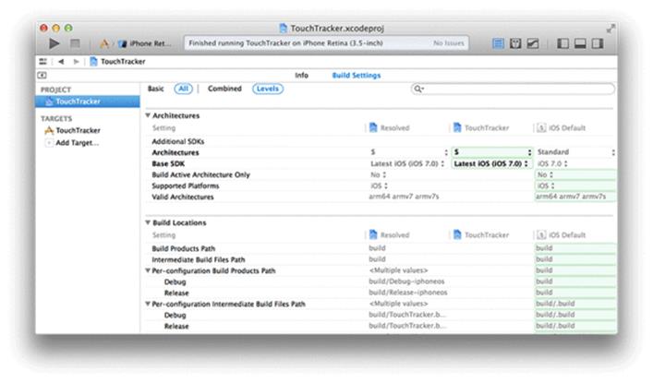The width and height of the screenshot is (653, 383).
Task: Click the Build Locations Resolved column header
Action: (390, 235)
